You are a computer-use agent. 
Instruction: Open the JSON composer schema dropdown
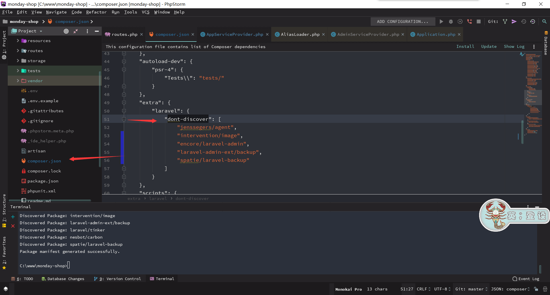[510, 289]
